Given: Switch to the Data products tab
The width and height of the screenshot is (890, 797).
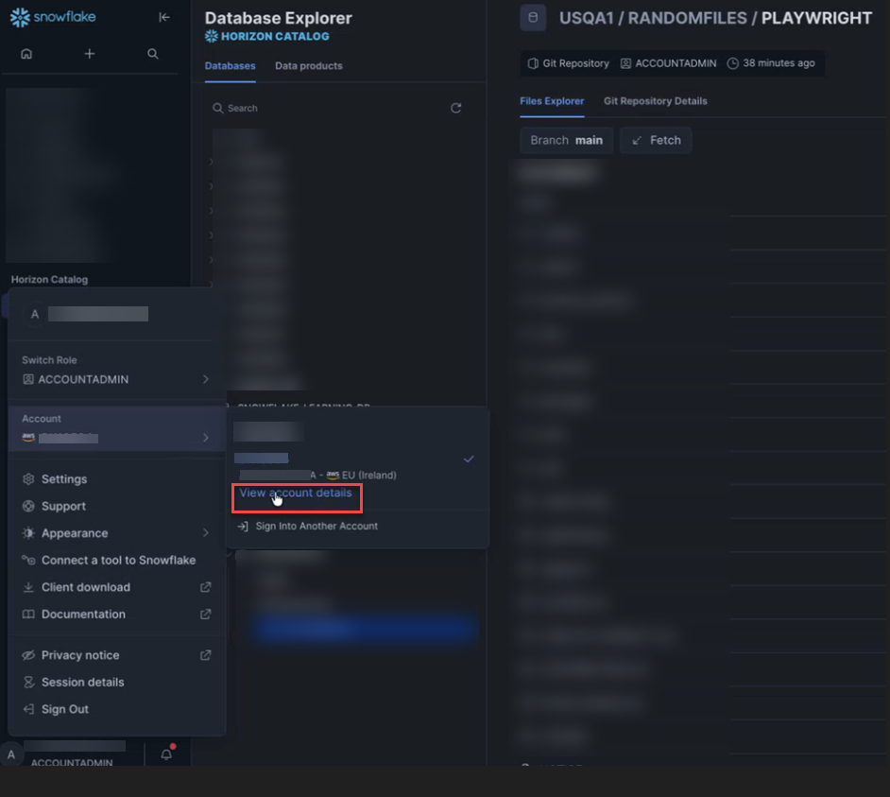Looking at the screenshot, I should coord(308,66).
